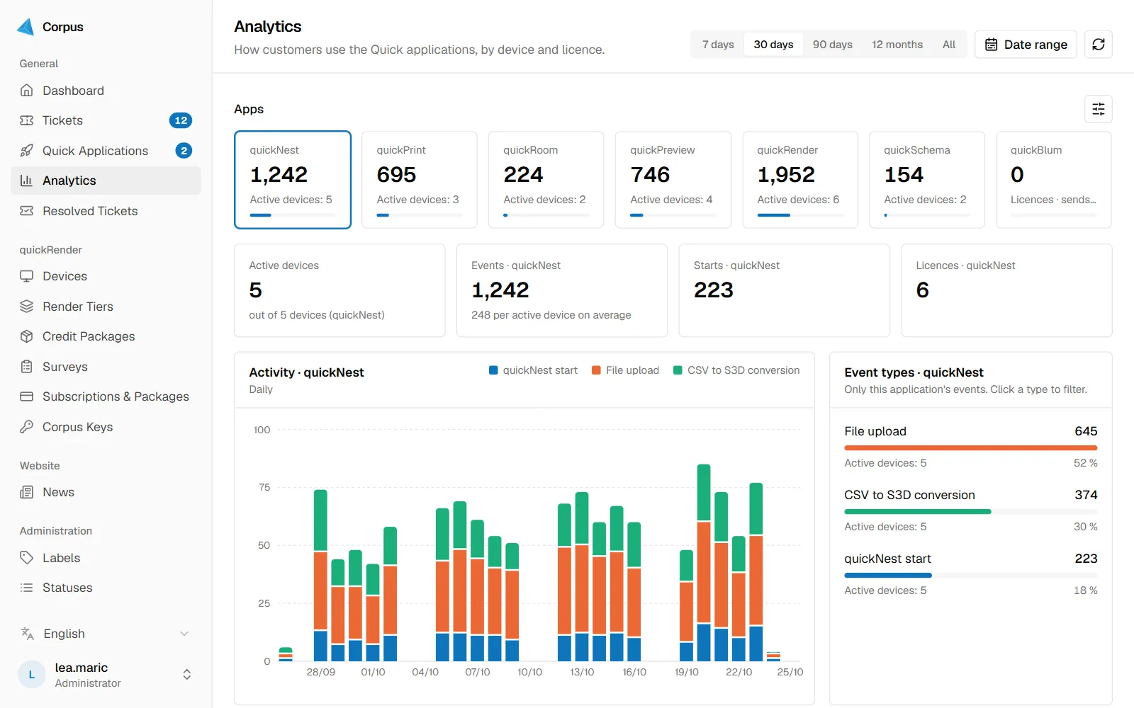This screenshot has height=708, width=1134.
Task: Select the quickPreview app card
Action: (x=673, y=180)
